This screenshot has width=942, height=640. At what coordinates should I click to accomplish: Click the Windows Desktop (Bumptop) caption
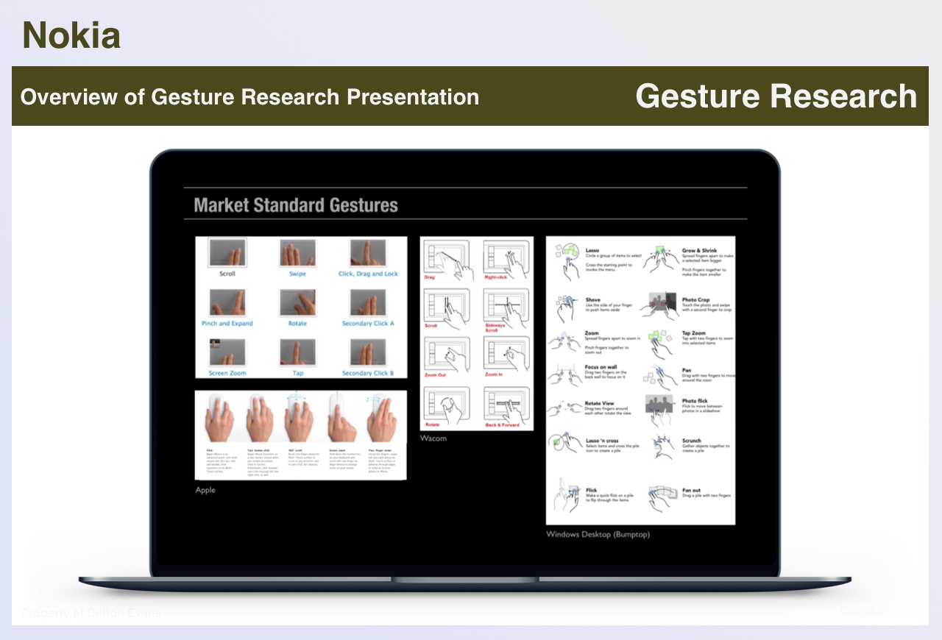click(x=598, y=534)
